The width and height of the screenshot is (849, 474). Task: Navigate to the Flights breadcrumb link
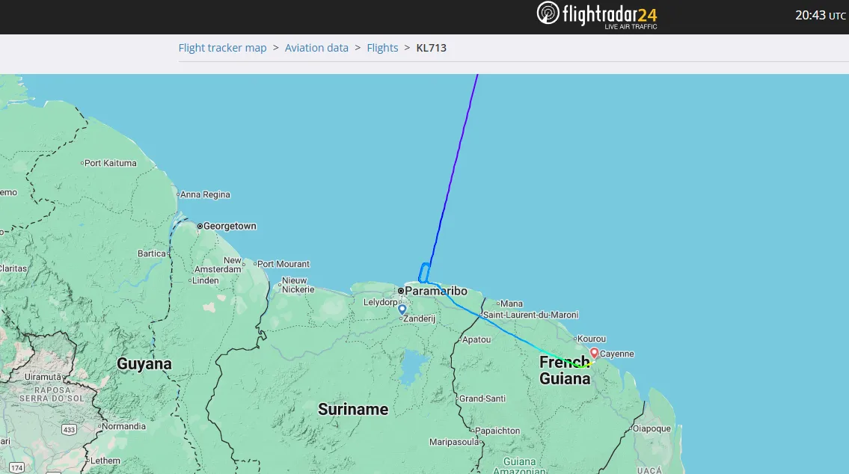pyautogui.click(x=382, y=48)
